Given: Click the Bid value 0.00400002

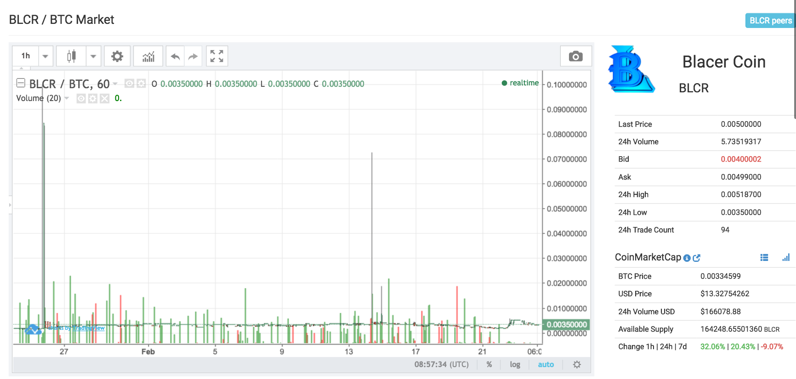Looking at the screenshot, I should pyautogui.click(x=741, y=159).
